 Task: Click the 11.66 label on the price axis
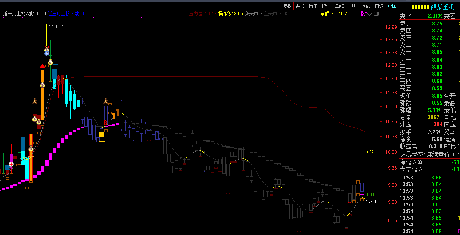tap(391, 79)
